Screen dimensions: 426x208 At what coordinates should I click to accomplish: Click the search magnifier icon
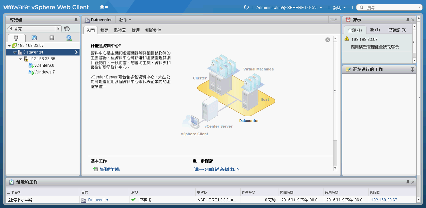click(x=362, y=7)
